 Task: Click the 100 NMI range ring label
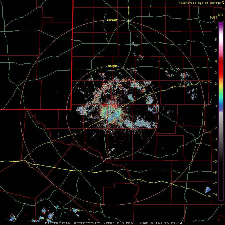tap(112, 20)
